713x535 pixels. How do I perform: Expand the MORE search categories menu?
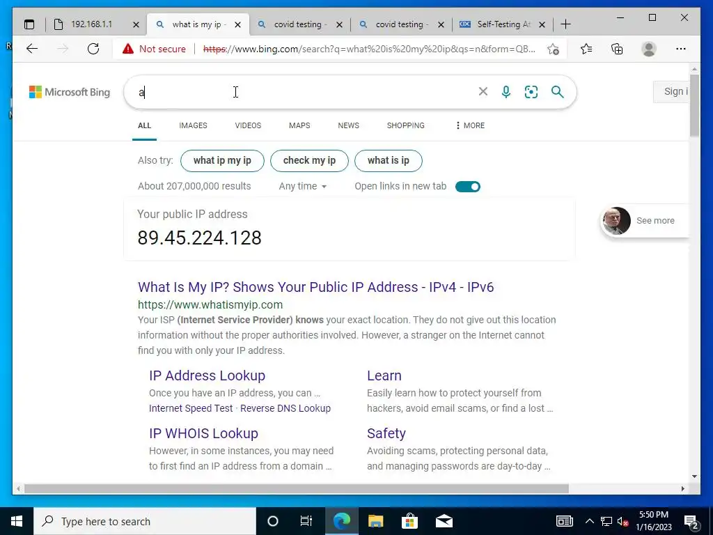[470, 125]
